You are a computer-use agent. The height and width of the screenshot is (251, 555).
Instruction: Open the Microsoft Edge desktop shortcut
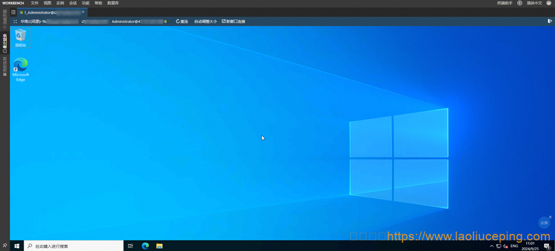pyautogui.click(x=21, y=69)
